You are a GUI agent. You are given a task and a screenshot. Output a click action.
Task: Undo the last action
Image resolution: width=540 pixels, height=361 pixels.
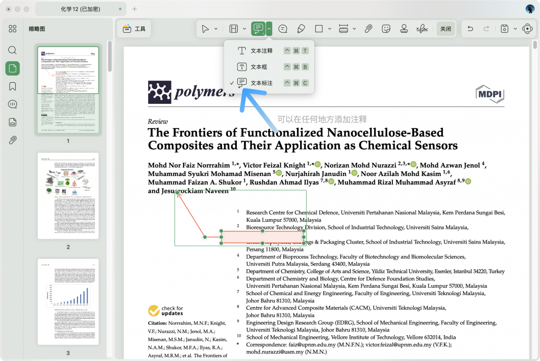pos(470,29)
